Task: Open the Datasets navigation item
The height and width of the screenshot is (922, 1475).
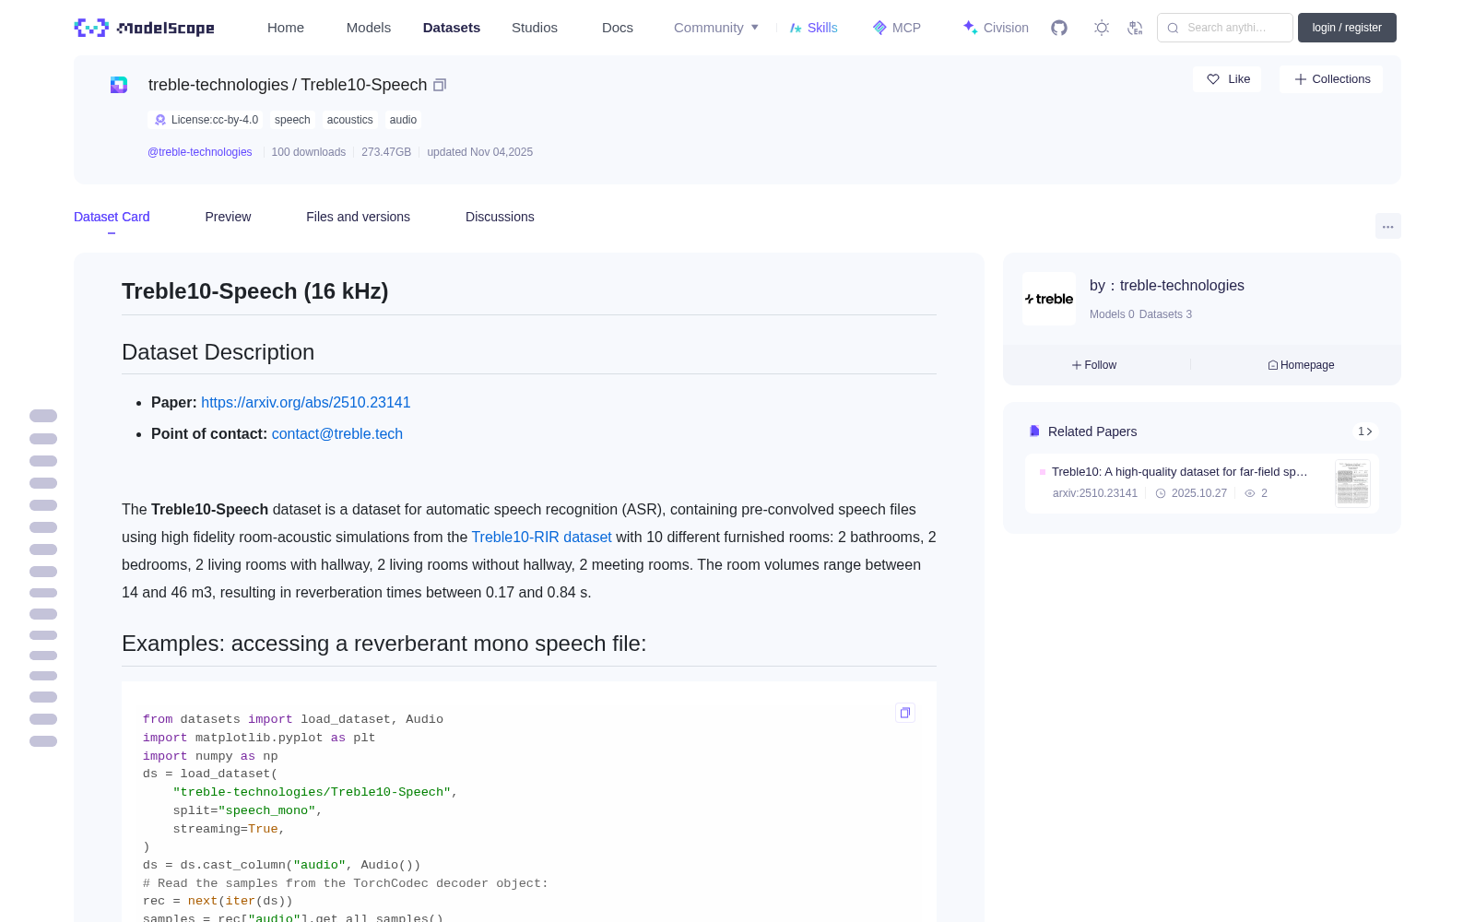Action: (452, 28)
